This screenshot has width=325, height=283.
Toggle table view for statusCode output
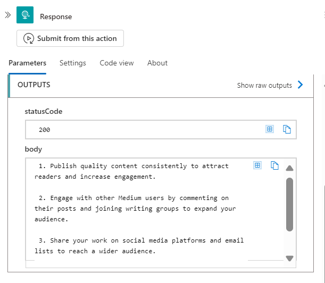pos(270,129)
